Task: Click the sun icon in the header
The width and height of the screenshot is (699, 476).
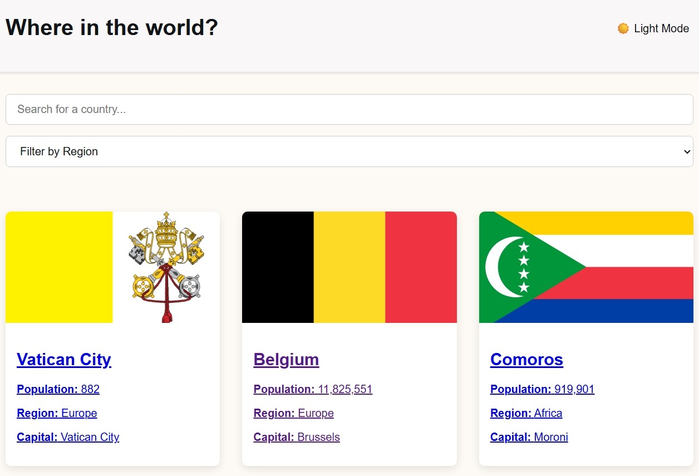Action: pyautogui.click(x=623, y=28)
